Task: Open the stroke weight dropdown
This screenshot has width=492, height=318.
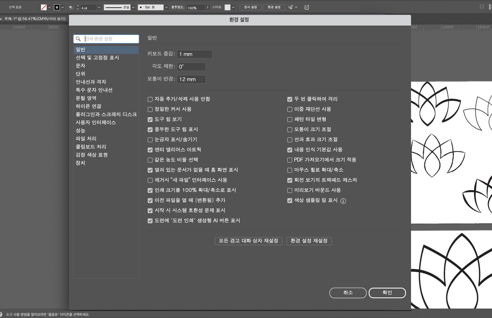Action: (x=99, y=7)
